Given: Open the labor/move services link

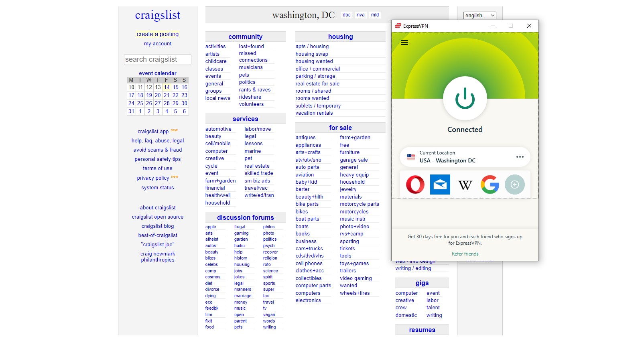Looking at the screenshot, I should (x=258, y=129).
